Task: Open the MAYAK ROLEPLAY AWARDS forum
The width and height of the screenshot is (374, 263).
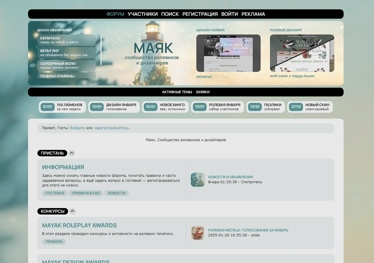Action: pos(79,225)
